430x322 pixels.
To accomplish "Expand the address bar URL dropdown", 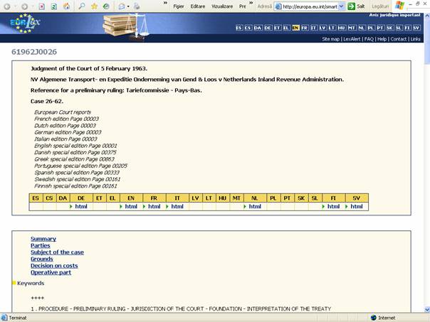I will pyautogui.click(x=341, y=6).
